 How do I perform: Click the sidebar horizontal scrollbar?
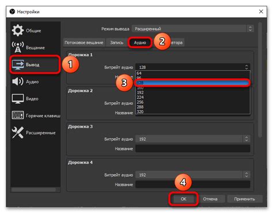pyautogui.click(x=33, y=189)
